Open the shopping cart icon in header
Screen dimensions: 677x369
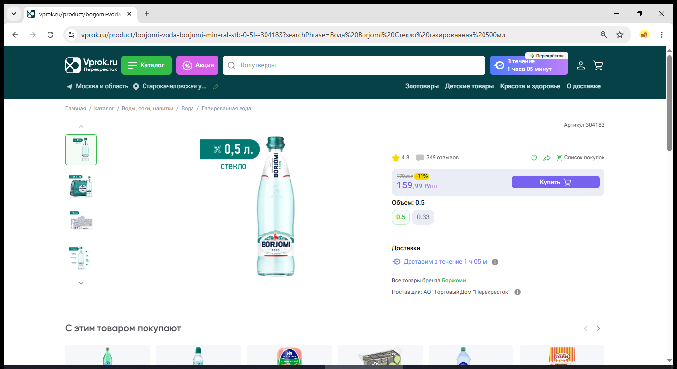(598, 65)
